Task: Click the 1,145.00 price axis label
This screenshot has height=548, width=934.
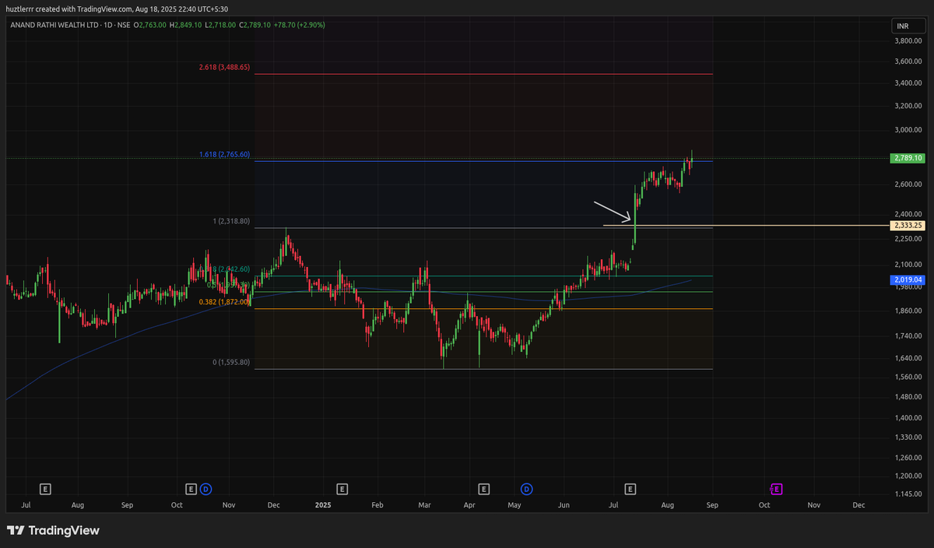Action: [908, 496]
